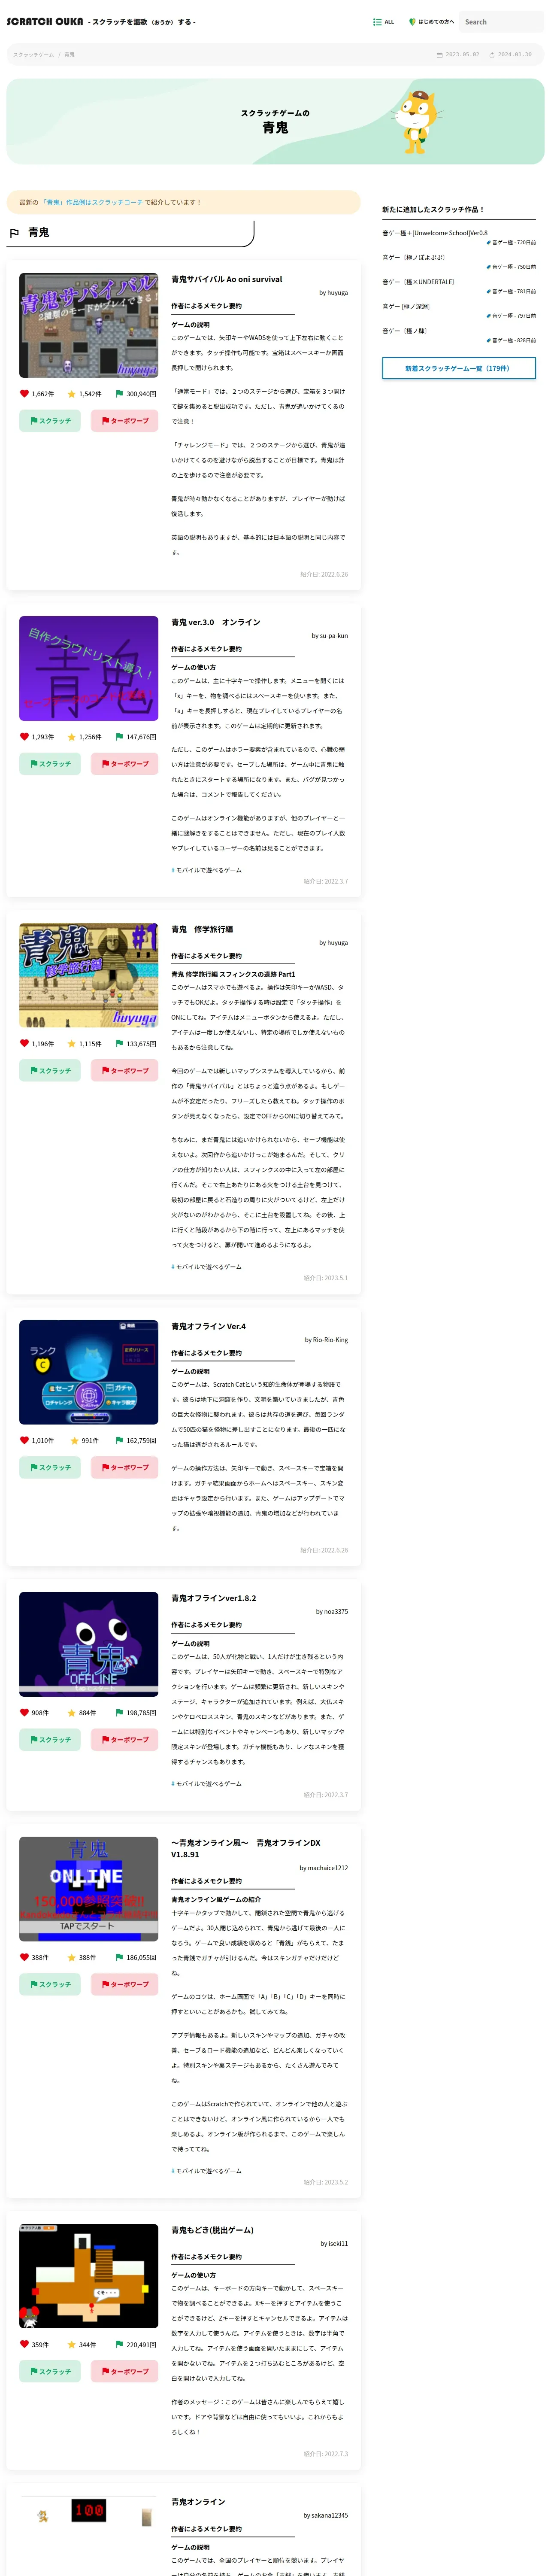Play 青鬼もどき via スクラッチ button
The height and width of the screenshot is (2576, 551).
[x=50, y=2372]
